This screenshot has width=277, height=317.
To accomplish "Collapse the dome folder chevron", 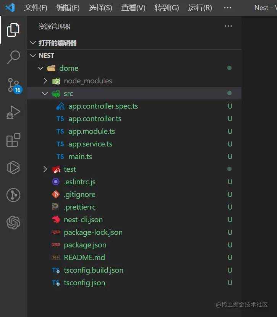I will coord(40,68).
